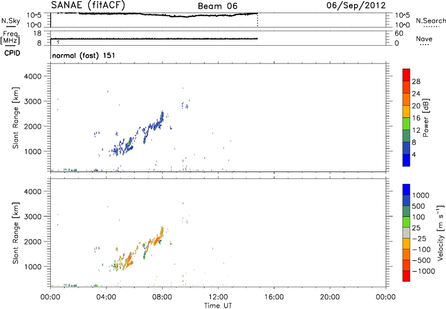Click the 12:00 time tick label
Viewport: 446px width, 309px height.
218,297
